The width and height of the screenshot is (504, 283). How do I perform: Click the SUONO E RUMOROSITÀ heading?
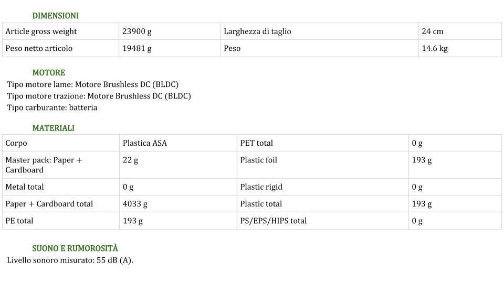[75, 248]
